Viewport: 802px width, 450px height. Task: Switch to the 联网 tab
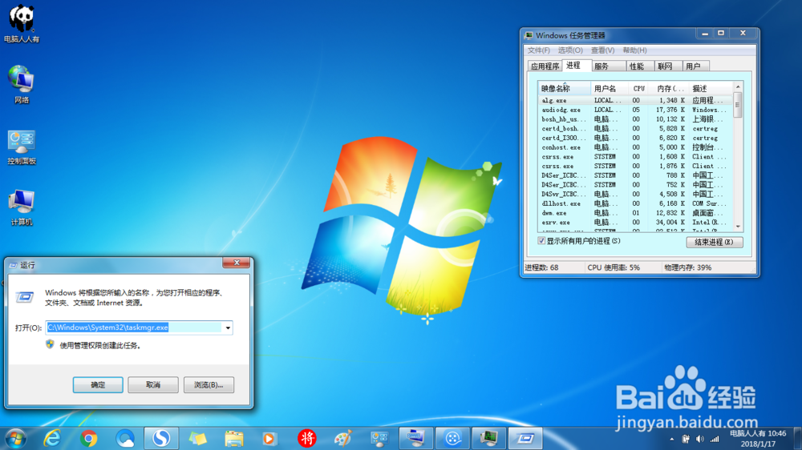pyautogui.click(x=667, y=66)
